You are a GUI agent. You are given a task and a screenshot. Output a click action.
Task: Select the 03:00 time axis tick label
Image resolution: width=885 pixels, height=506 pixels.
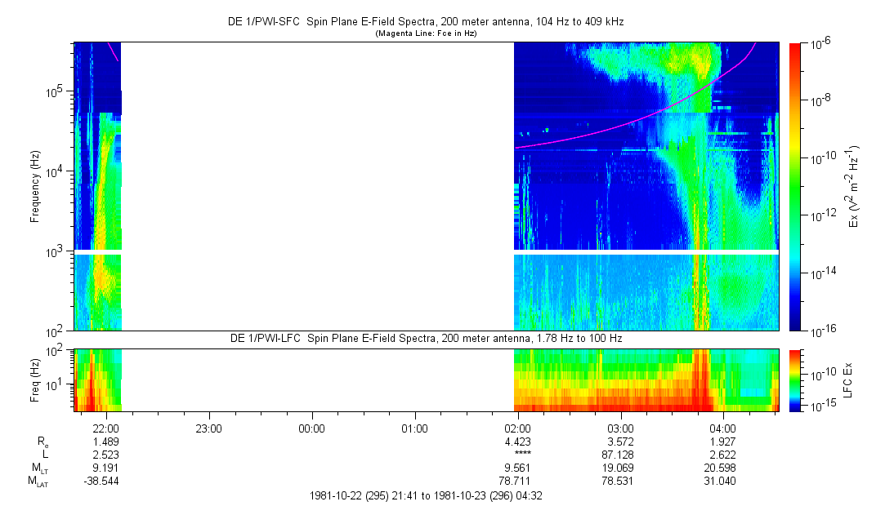point(620,428)
